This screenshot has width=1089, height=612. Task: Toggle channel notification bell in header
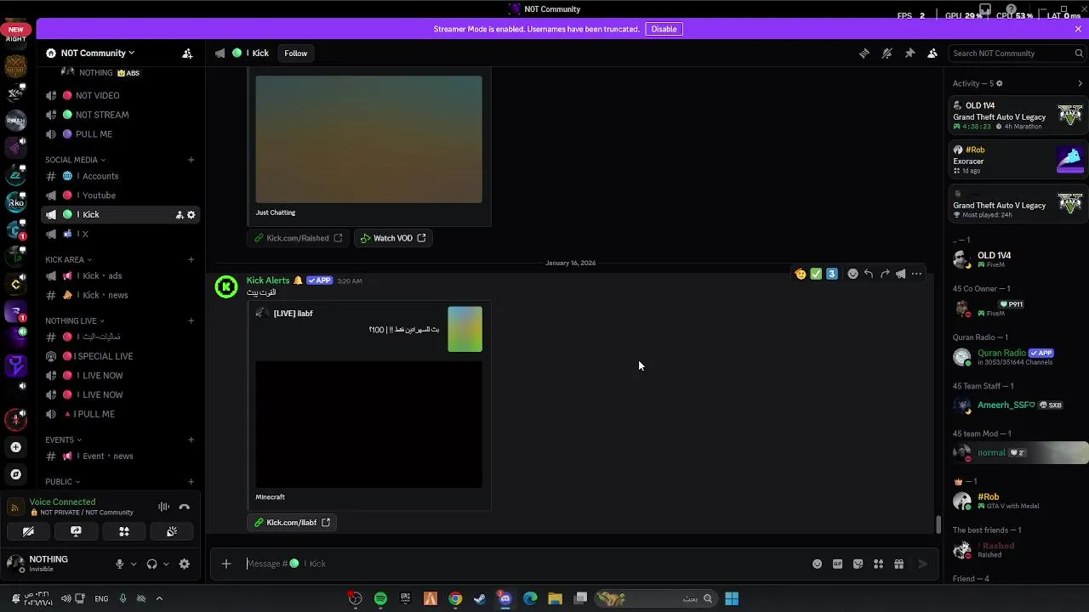point(887,53)
